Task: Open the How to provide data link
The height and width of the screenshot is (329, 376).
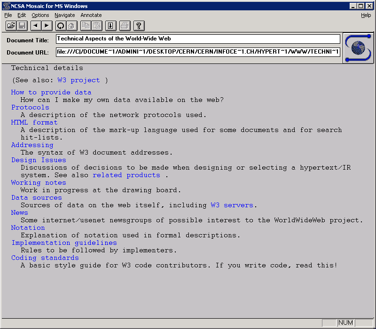Action: click(51, 92)
